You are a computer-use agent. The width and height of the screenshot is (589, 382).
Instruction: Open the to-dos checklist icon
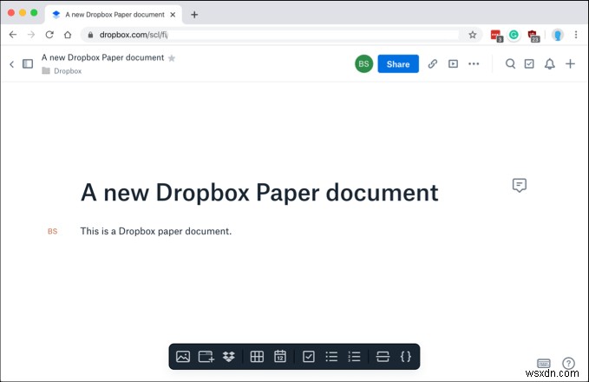click(x=529, y=64)
